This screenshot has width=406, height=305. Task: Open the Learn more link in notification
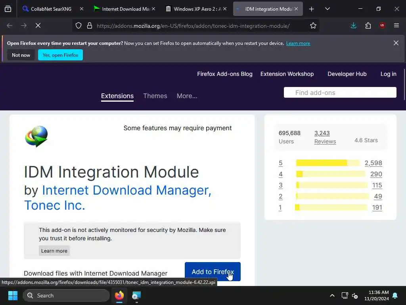click(298, 43)
